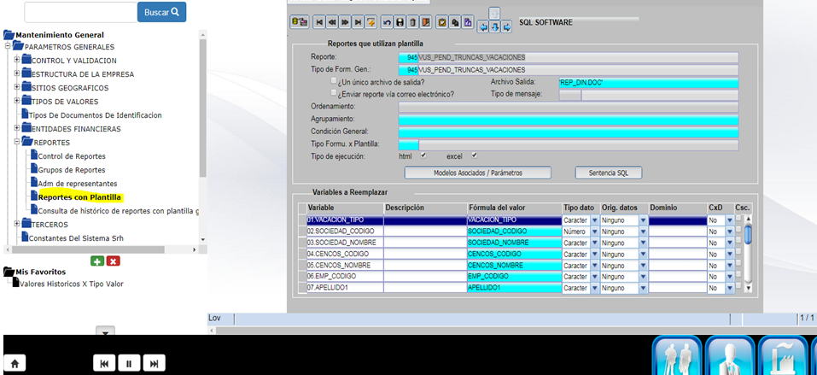Open Grupos de Reportes tree item
The width and height of the screenshot is (817, 375).
71,170
